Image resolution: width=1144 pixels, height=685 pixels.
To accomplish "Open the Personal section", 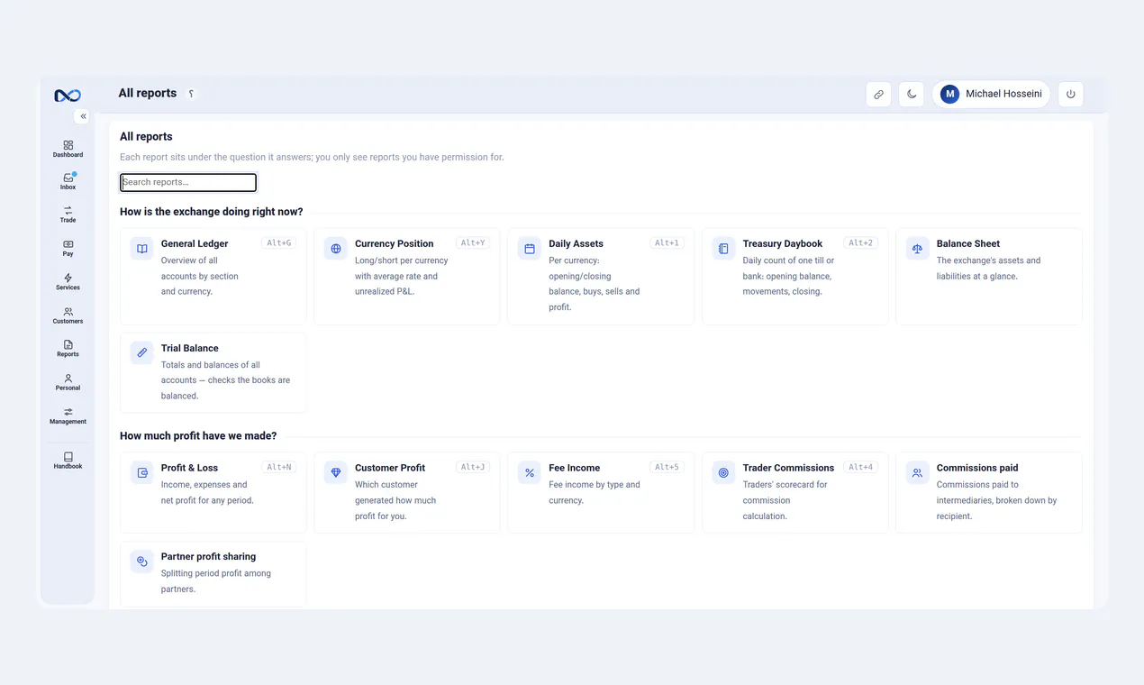I will [68, 382].
